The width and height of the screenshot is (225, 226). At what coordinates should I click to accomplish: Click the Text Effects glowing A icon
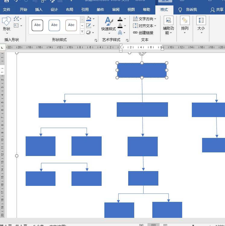[x=120, y=33]
